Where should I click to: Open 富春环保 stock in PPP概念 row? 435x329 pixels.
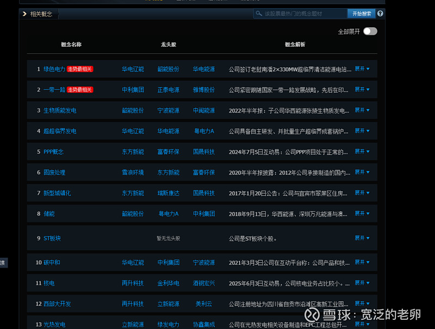click(169, 152)
